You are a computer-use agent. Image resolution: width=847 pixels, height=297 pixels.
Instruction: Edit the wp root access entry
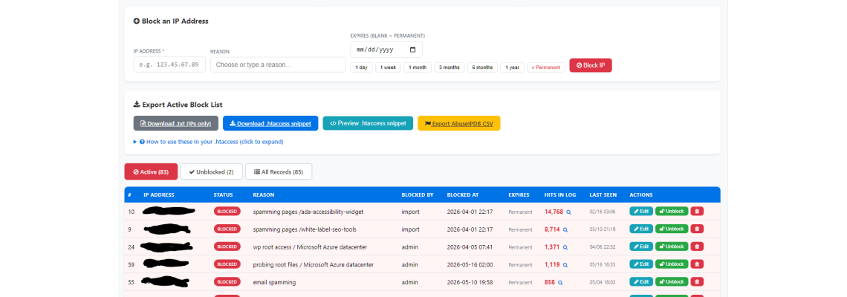(641, 247)
